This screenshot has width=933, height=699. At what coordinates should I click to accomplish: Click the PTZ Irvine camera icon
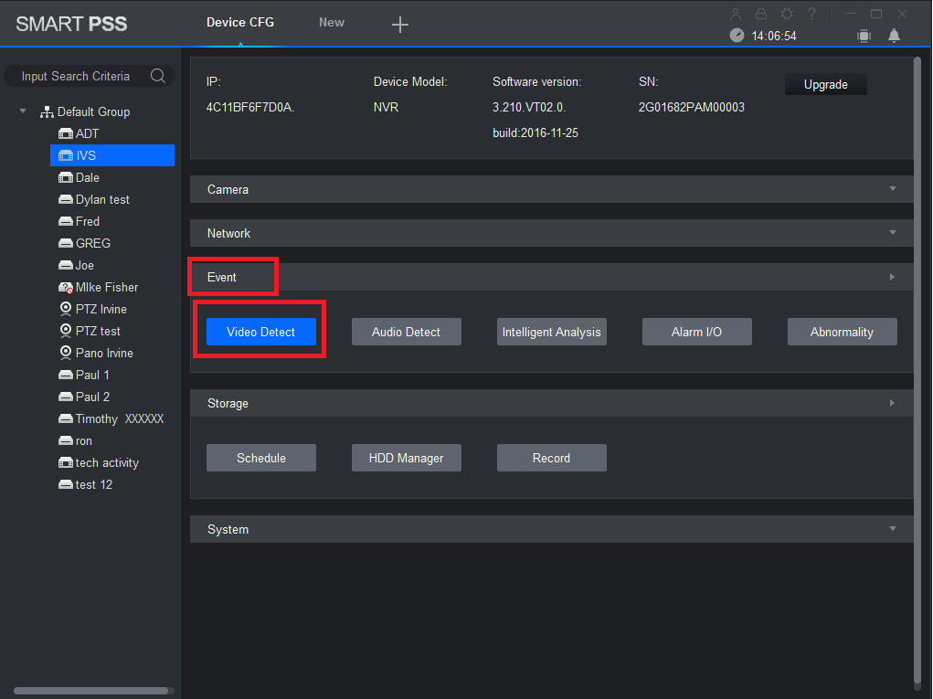click(x=66, y=309)
